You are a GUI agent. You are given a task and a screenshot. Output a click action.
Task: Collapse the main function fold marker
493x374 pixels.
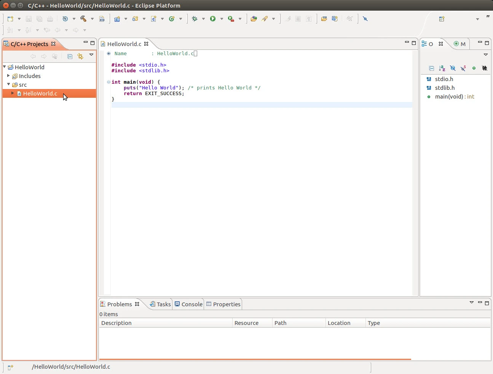[x=109, y=82]
